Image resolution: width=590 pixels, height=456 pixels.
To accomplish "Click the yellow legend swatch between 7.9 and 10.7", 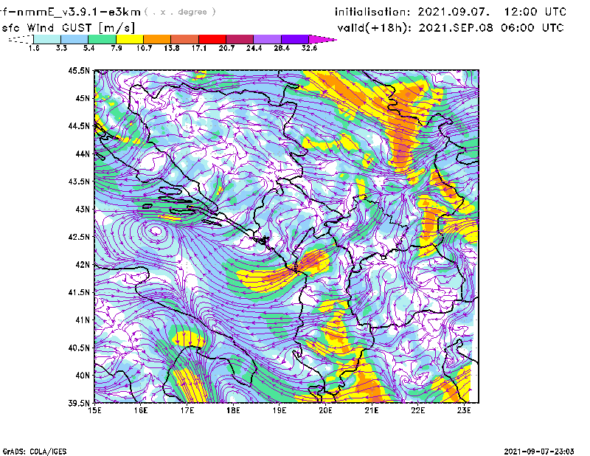I will pos(130,38).
